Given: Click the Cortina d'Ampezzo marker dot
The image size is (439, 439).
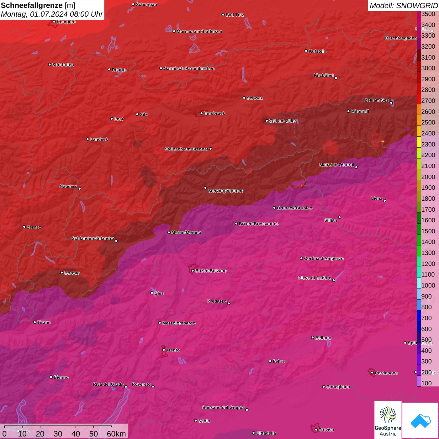Looking at the screenshot, I should pyautogui.click(x=302, y=258).
